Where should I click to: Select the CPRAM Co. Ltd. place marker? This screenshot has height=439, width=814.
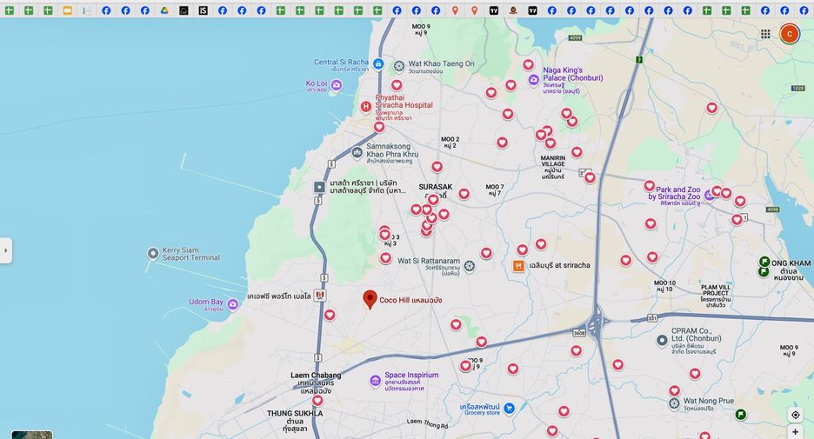[x=662, y=341]
